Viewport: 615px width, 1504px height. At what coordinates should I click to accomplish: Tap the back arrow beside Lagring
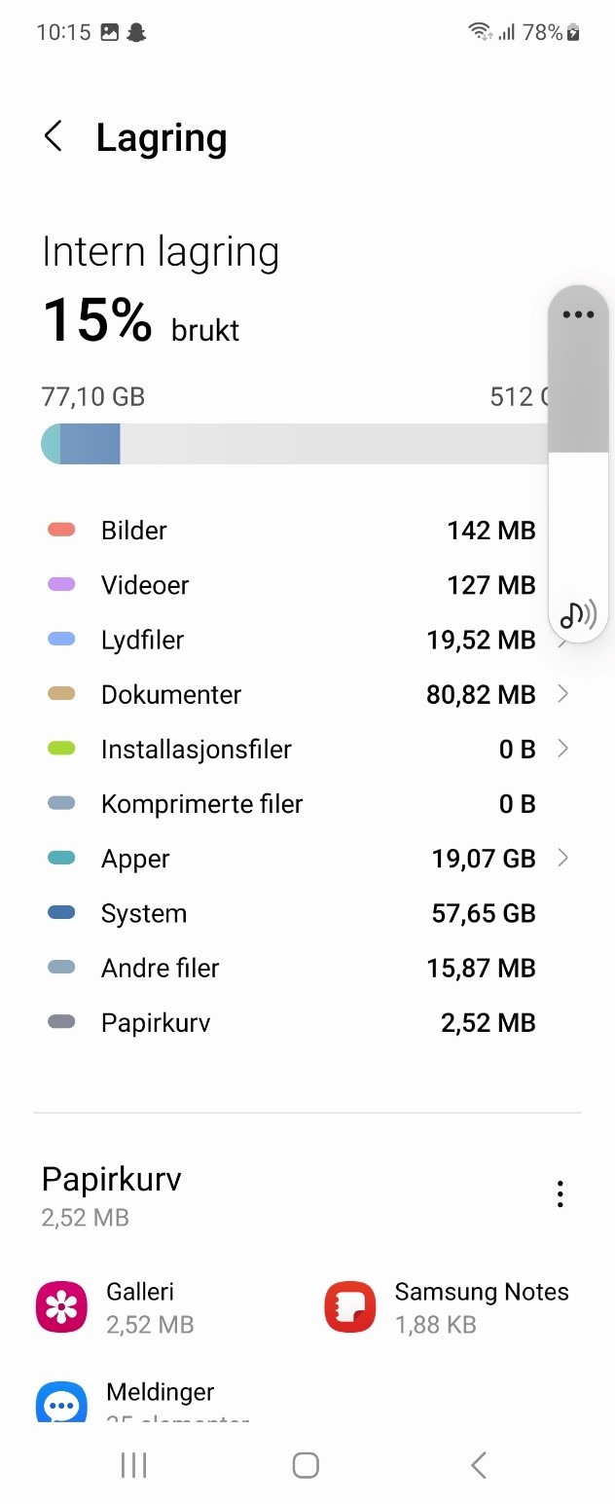point(54,137)
